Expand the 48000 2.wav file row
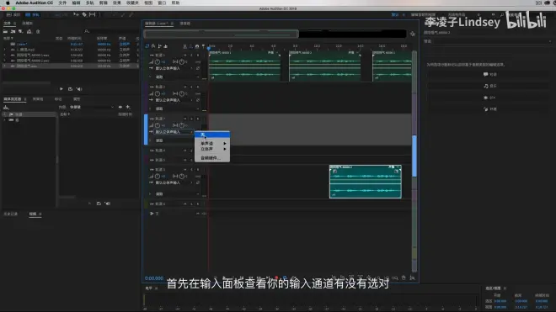556x312 pixels. click(4, 61)
